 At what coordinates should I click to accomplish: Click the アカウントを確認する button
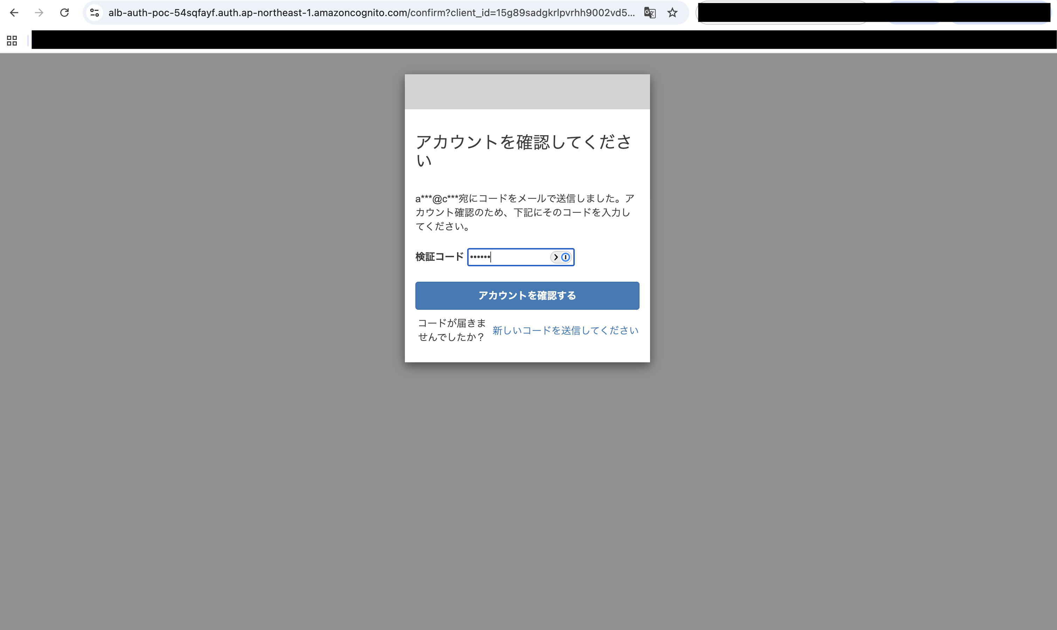click(527, 295)
